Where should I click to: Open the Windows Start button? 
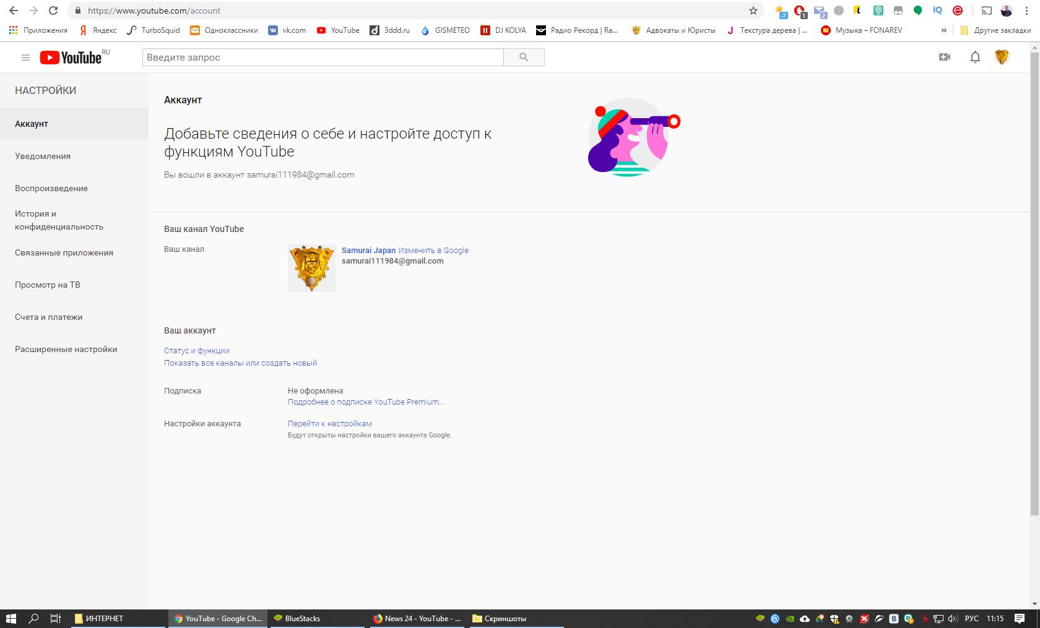pyautogui.click(x=11, y=618)
